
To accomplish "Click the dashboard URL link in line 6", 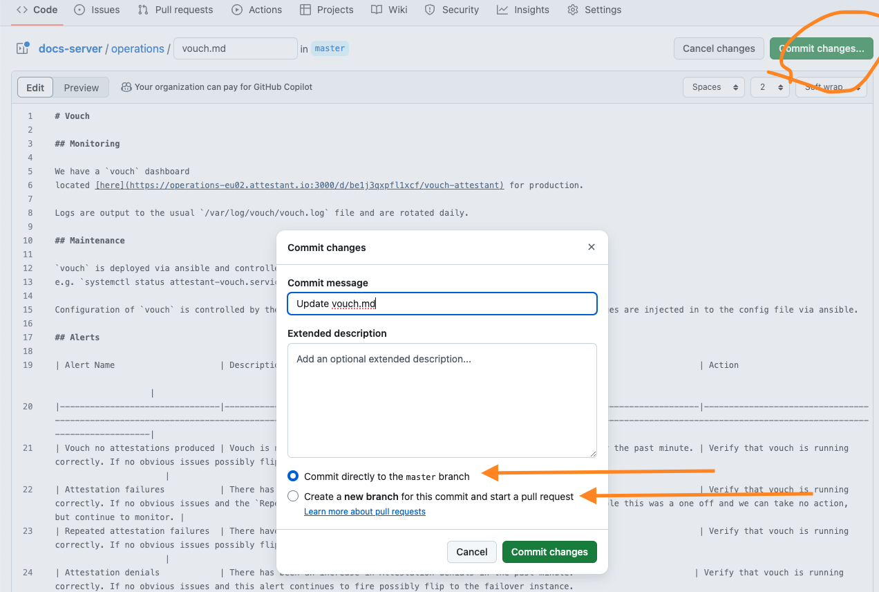I will (300, 185).
